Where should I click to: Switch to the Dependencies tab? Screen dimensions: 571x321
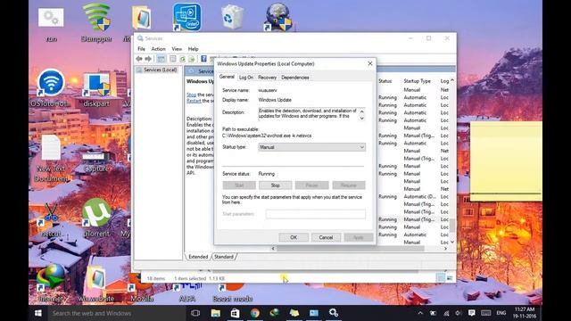point(295,78)
